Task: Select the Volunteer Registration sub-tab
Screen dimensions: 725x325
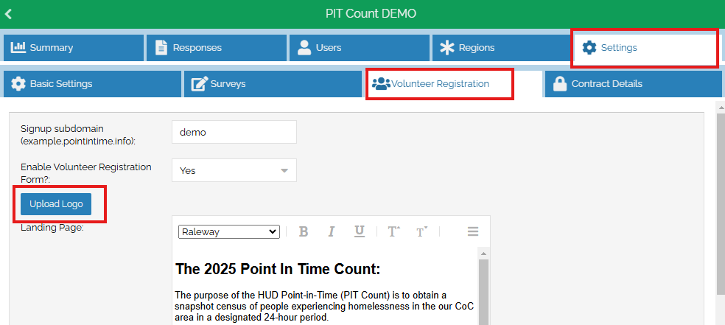Action: 440,84
